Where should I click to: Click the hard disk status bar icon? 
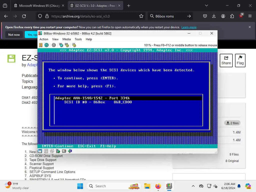(x=64, y=151)
